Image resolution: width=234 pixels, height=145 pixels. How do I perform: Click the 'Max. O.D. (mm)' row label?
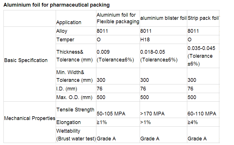tap(74, 97)
